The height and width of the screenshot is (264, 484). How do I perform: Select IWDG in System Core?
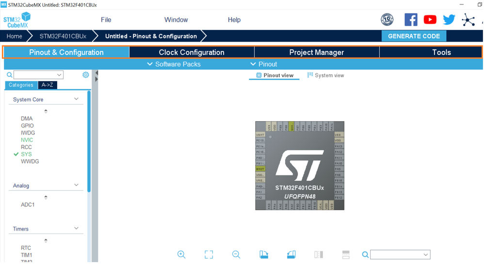28,133
